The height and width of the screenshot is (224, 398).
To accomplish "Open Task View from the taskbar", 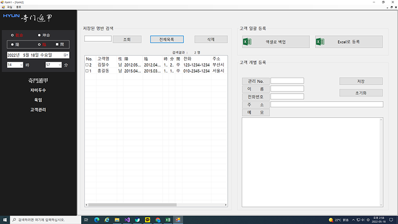I will [86, 220].
